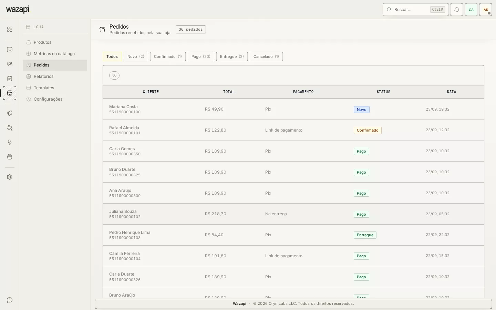The height and width of the screenshot is (310, 496).
Task: Open the contacts people icon in left rail
Action: click(x=10, y=64)
